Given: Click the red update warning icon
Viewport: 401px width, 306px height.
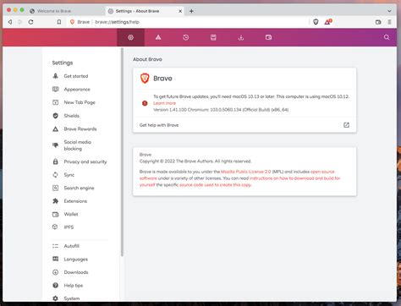Looking at the screenshot, I should click(x=145, y=103).
